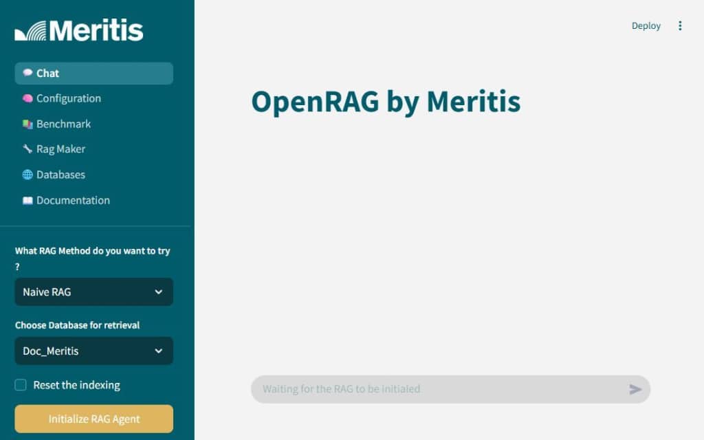This screenshot has width=704, height=440.
Task: Click the Rag Maker wrench icon
Action: coord(27,149)
